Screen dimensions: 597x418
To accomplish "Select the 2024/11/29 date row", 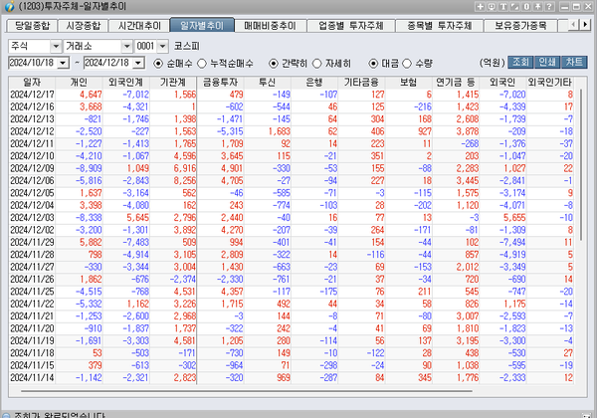I will (292, 242).
